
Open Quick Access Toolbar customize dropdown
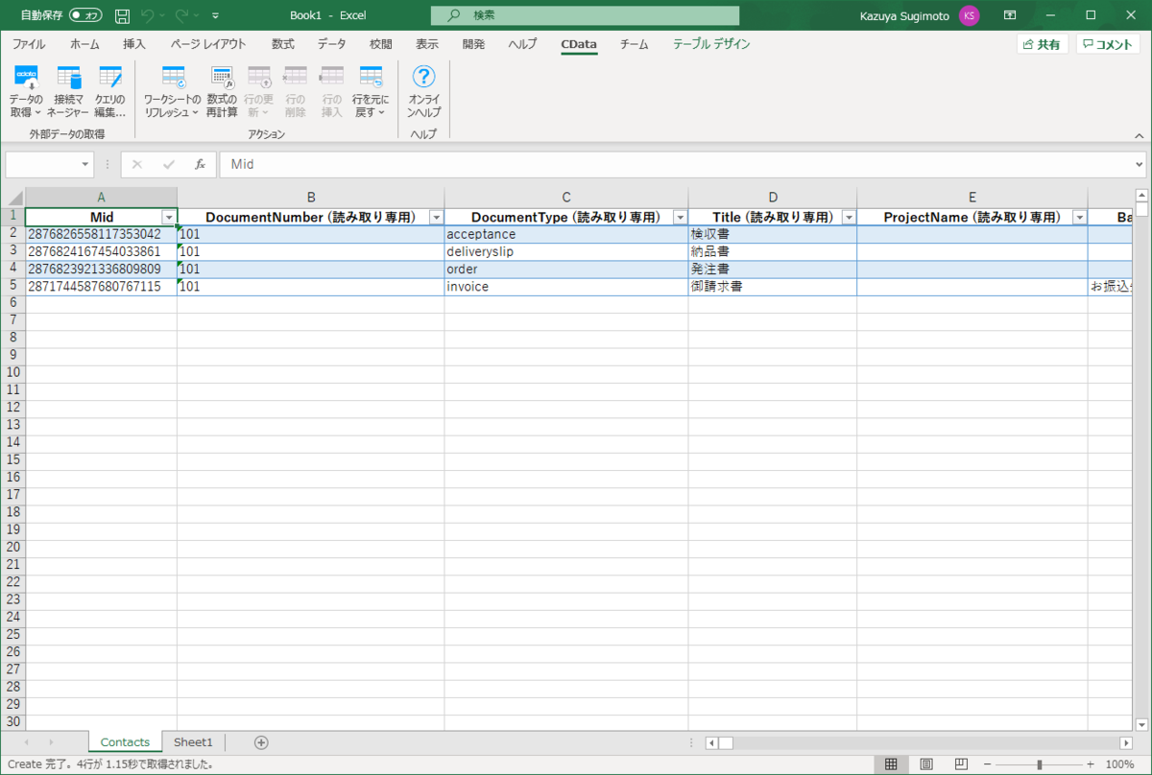pos(215,15)
